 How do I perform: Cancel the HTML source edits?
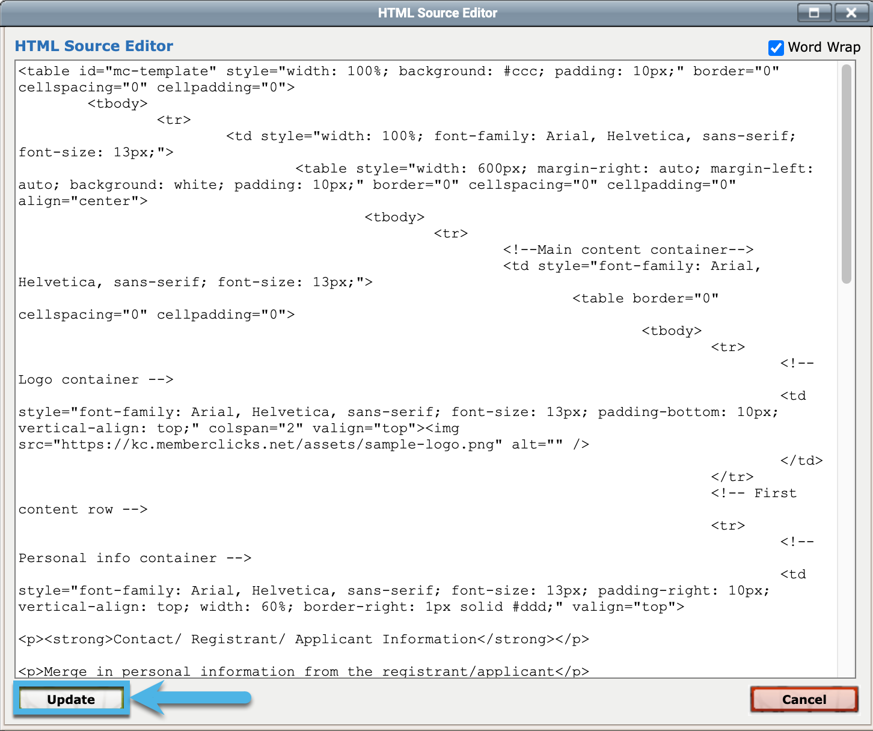(804, 699)
